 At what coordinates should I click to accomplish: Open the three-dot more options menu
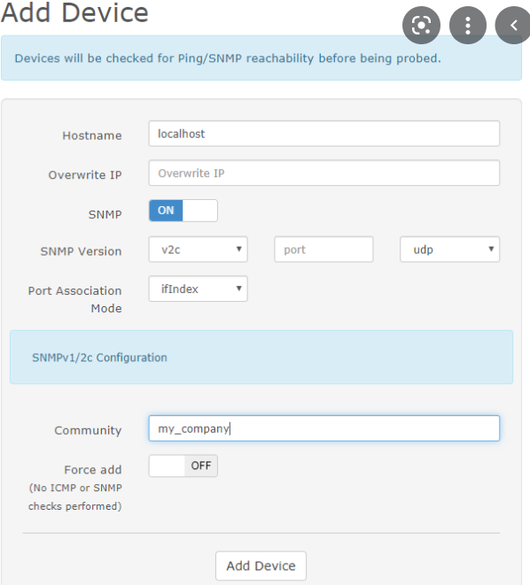click(x=468, y=26)
